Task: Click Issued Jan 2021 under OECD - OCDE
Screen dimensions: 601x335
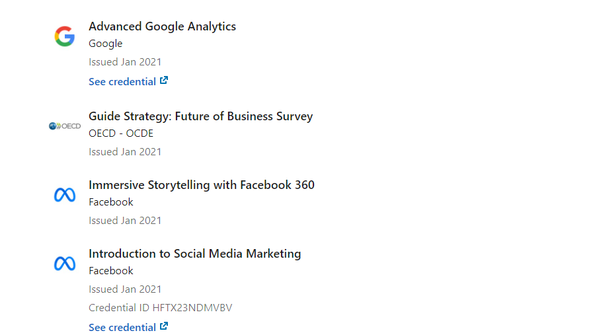Action: pyautogui.click(x=125, y=152)
